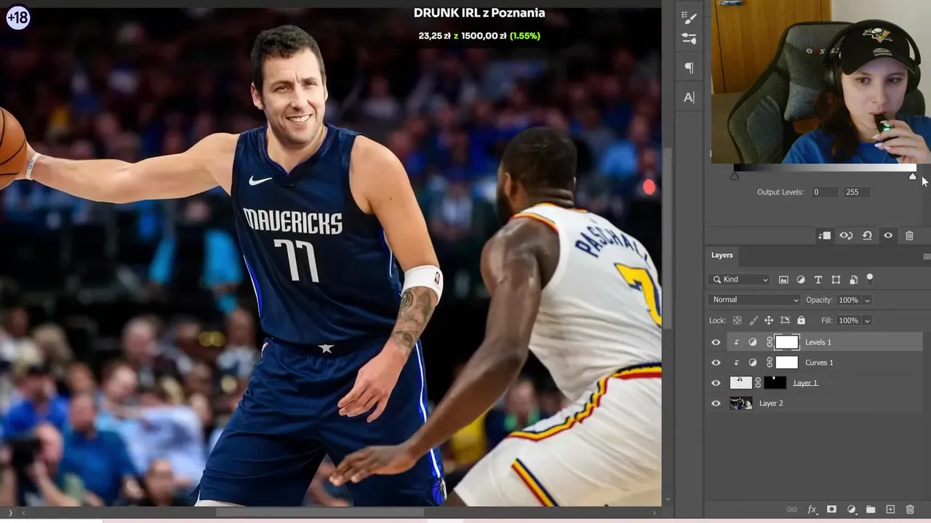931x523 pixels.
Task: Select the Levels 1 layer mask thumbnail
Action: pos(787,342)
